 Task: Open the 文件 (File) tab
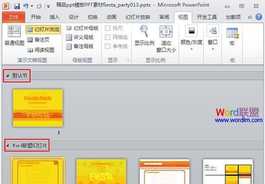tap(13, 17)
